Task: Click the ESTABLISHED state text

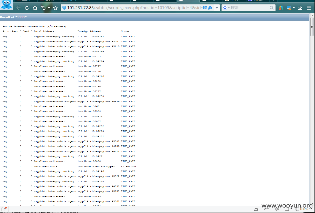Action: tap(130, 166)
